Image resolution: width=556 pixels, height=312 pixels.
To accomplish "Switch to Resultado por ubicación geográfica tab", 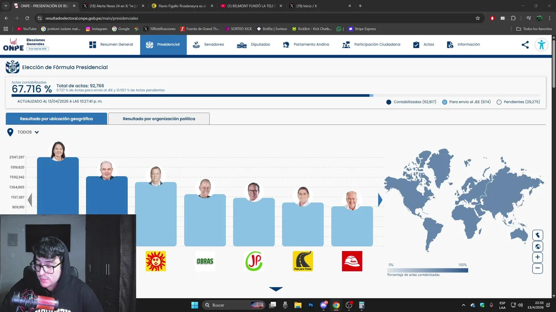I will (56, 119).
